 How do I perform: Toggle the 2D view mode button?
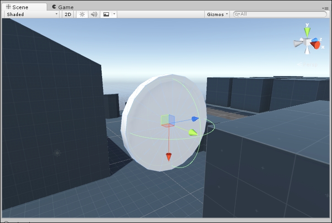(x=68, y=14)
